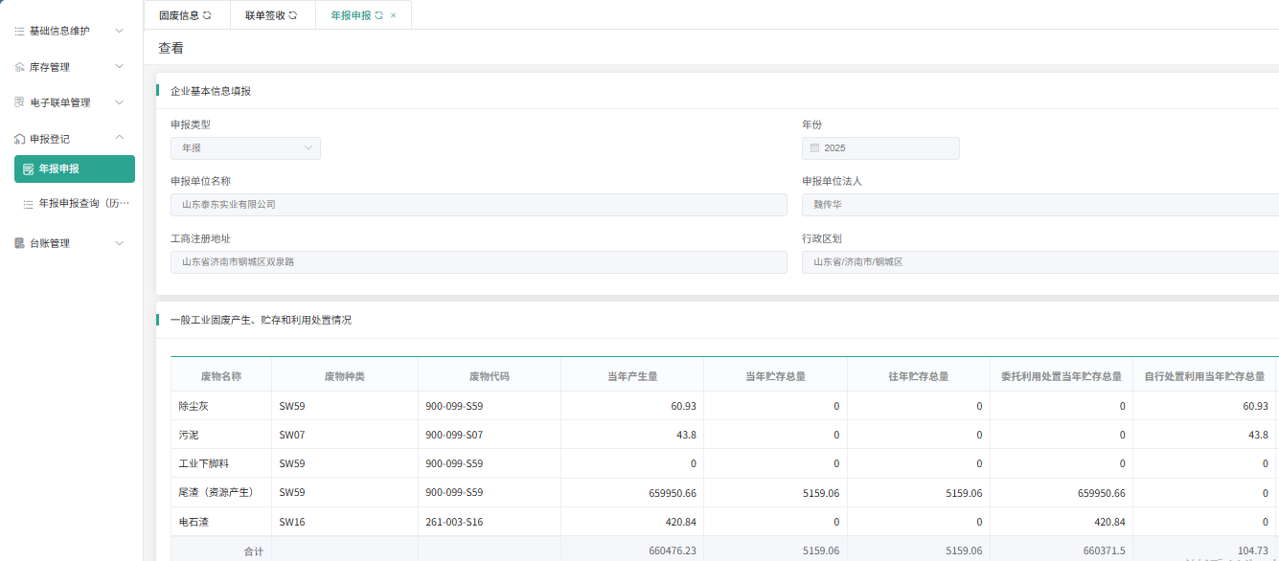Switch to the 固废信息 tab
The height and width of the screenshot is (561, 1279).
point(178,15)
